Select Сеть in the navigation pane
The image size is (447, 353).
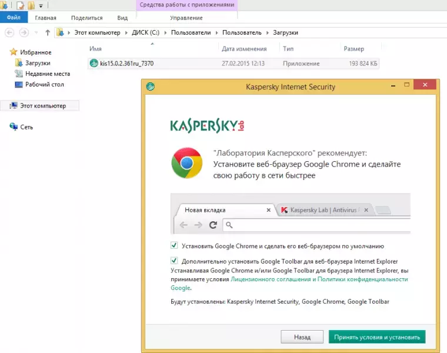pos(26,127)
